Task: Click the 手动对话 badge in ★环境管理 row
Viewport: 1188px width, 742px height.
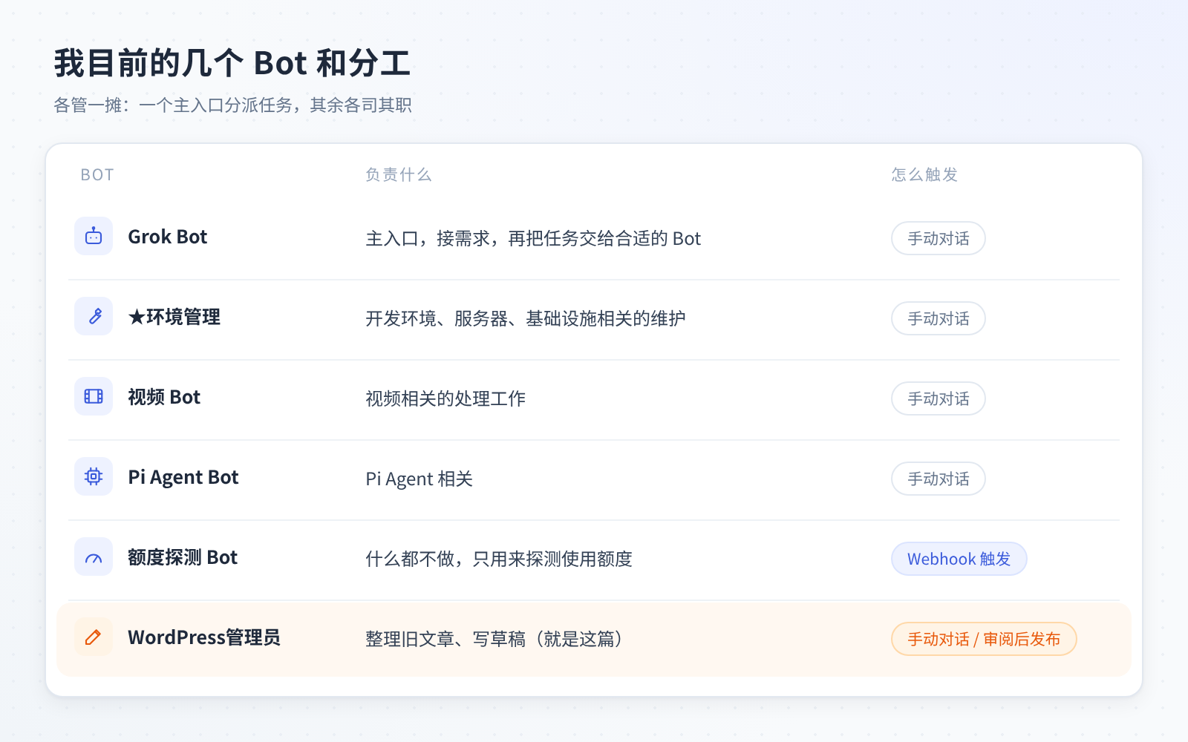Action: point(939,318)
